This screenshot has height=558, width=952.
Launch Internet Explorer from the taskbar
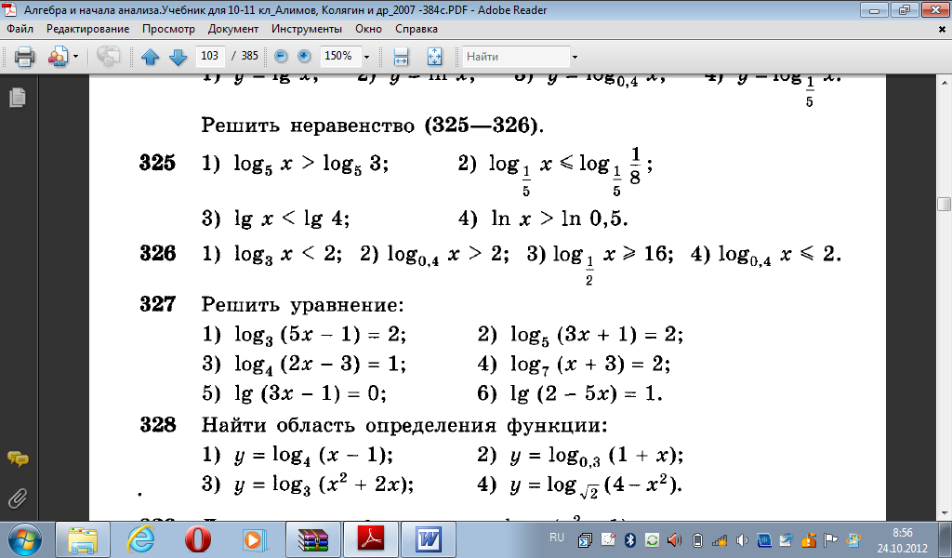coord(140,539)
